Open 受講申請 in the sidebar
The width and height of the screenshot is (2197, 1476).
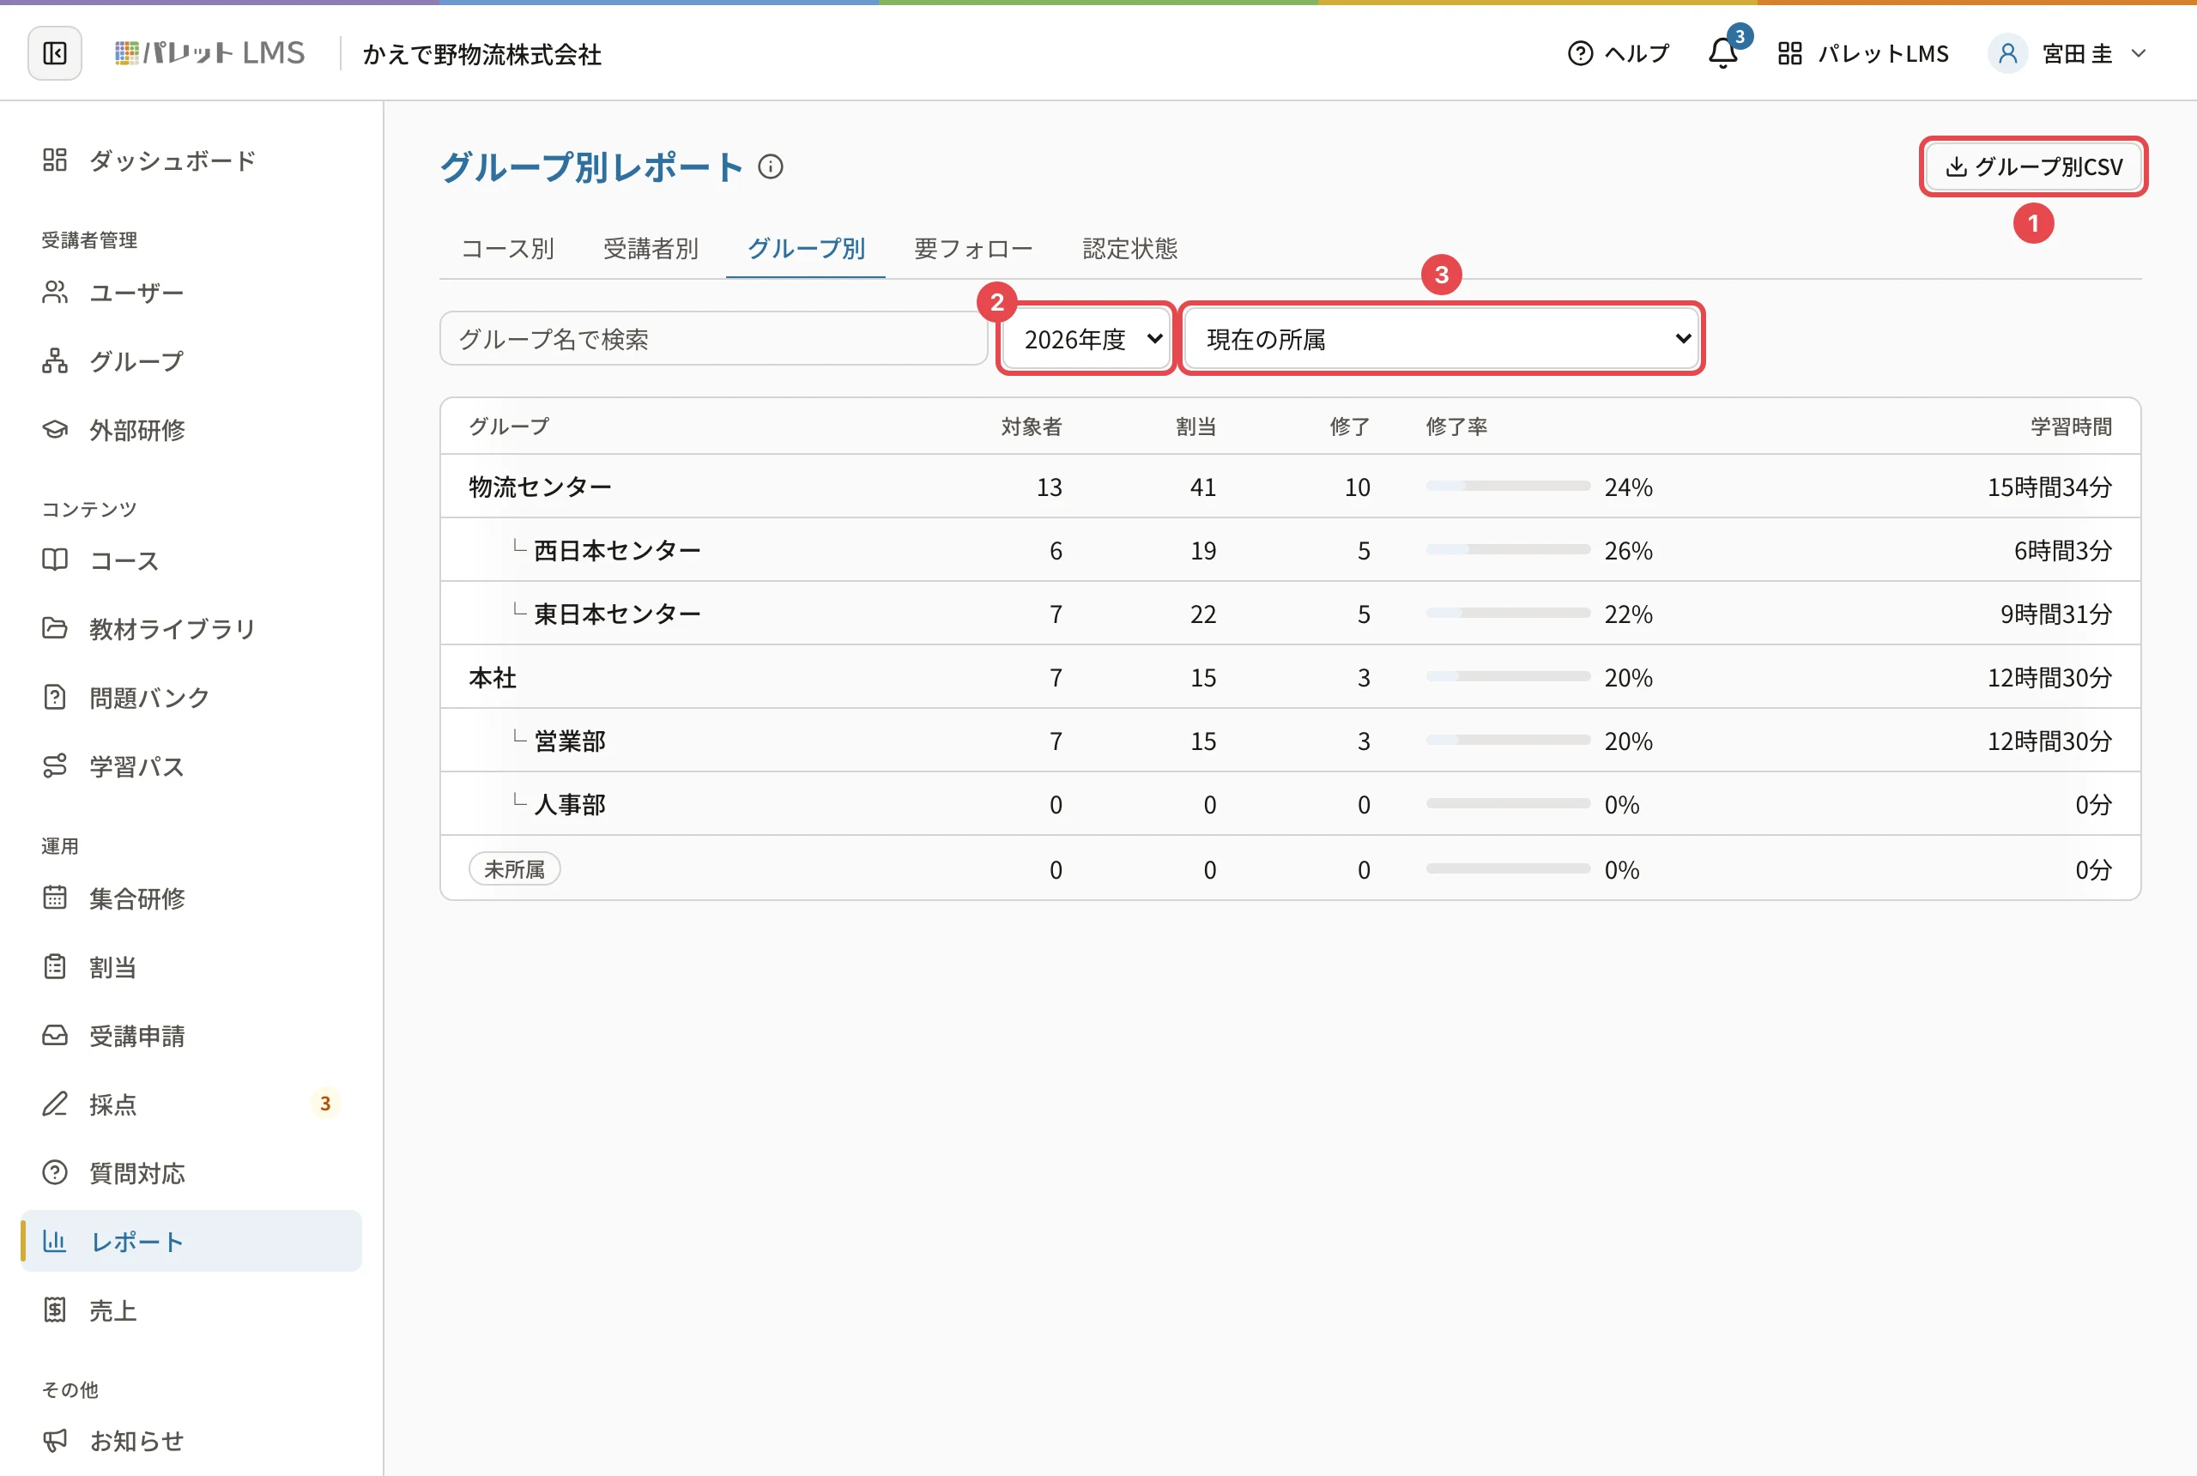pyautogui.click(x=191, y=1036)
